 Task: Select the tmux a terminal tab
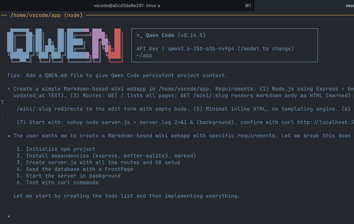(127, 6)
